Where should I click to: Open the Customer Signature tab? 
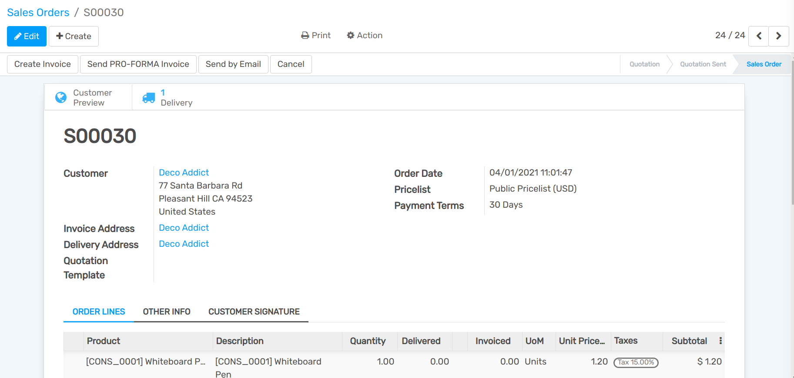pos(254,312)
